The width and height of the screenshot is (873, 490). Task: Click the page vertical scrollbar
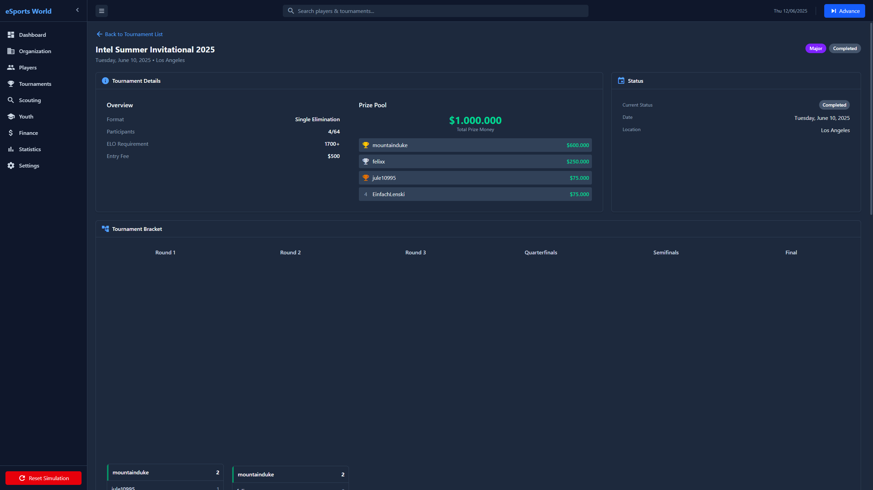tap(871, 119)
